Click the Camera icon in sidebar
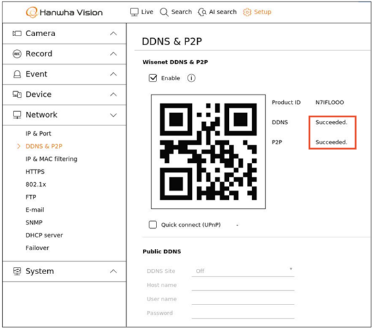The height and width of the screenshot is (329, 373). [17, 34]
